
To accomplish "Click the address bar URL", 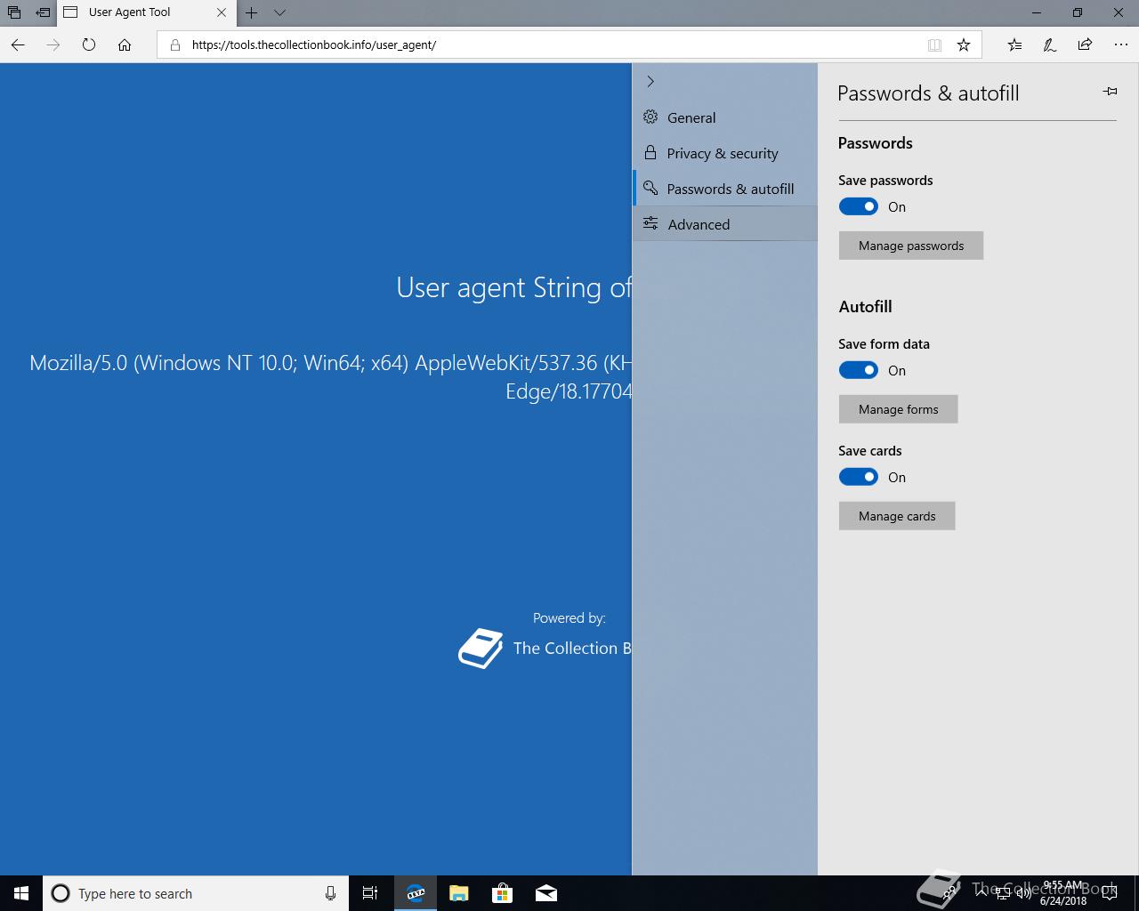I will click(x=314, y=44).
